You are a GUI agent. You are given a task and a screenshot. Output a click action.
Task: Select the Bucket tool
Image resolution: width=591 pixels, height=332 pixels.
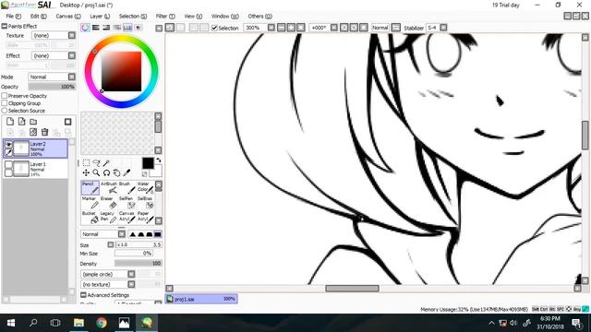click(x=90, y=218)
